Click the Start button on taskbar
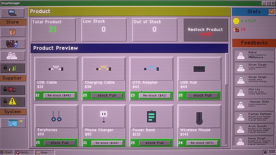This screenshot has width=276, height=155. pyautogui.click(x=7, y=152)
